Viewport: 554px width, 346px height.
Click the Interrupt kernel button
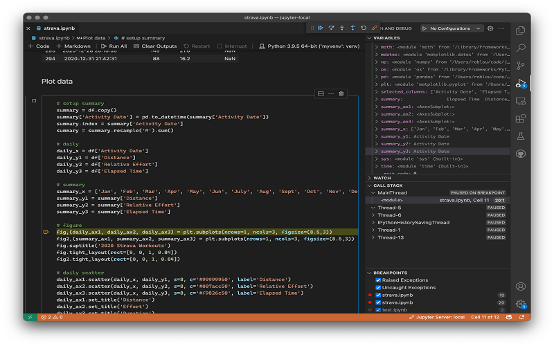click(x=232, y=46)
